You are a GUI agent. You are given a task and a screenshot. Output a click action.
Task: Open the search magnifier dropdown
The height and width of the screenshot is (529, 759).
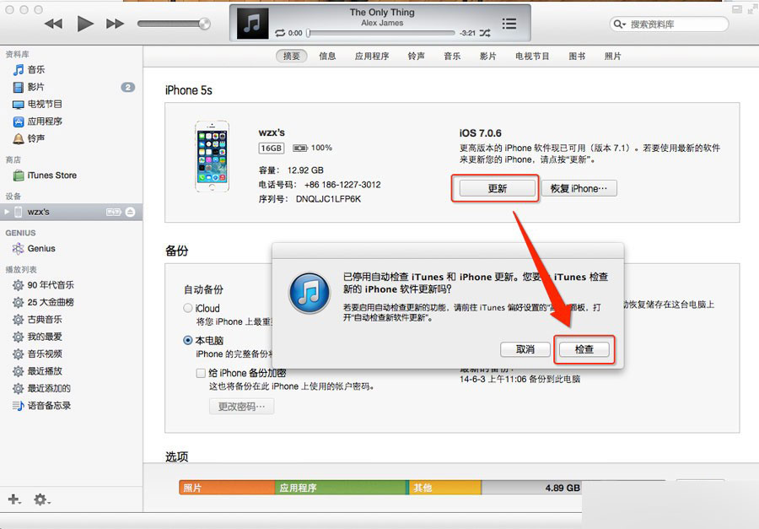tap(619, 24)
